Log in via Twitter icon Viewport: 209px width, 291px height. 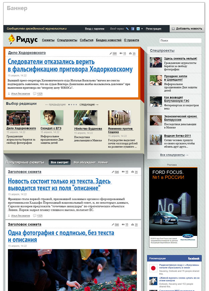138,29
